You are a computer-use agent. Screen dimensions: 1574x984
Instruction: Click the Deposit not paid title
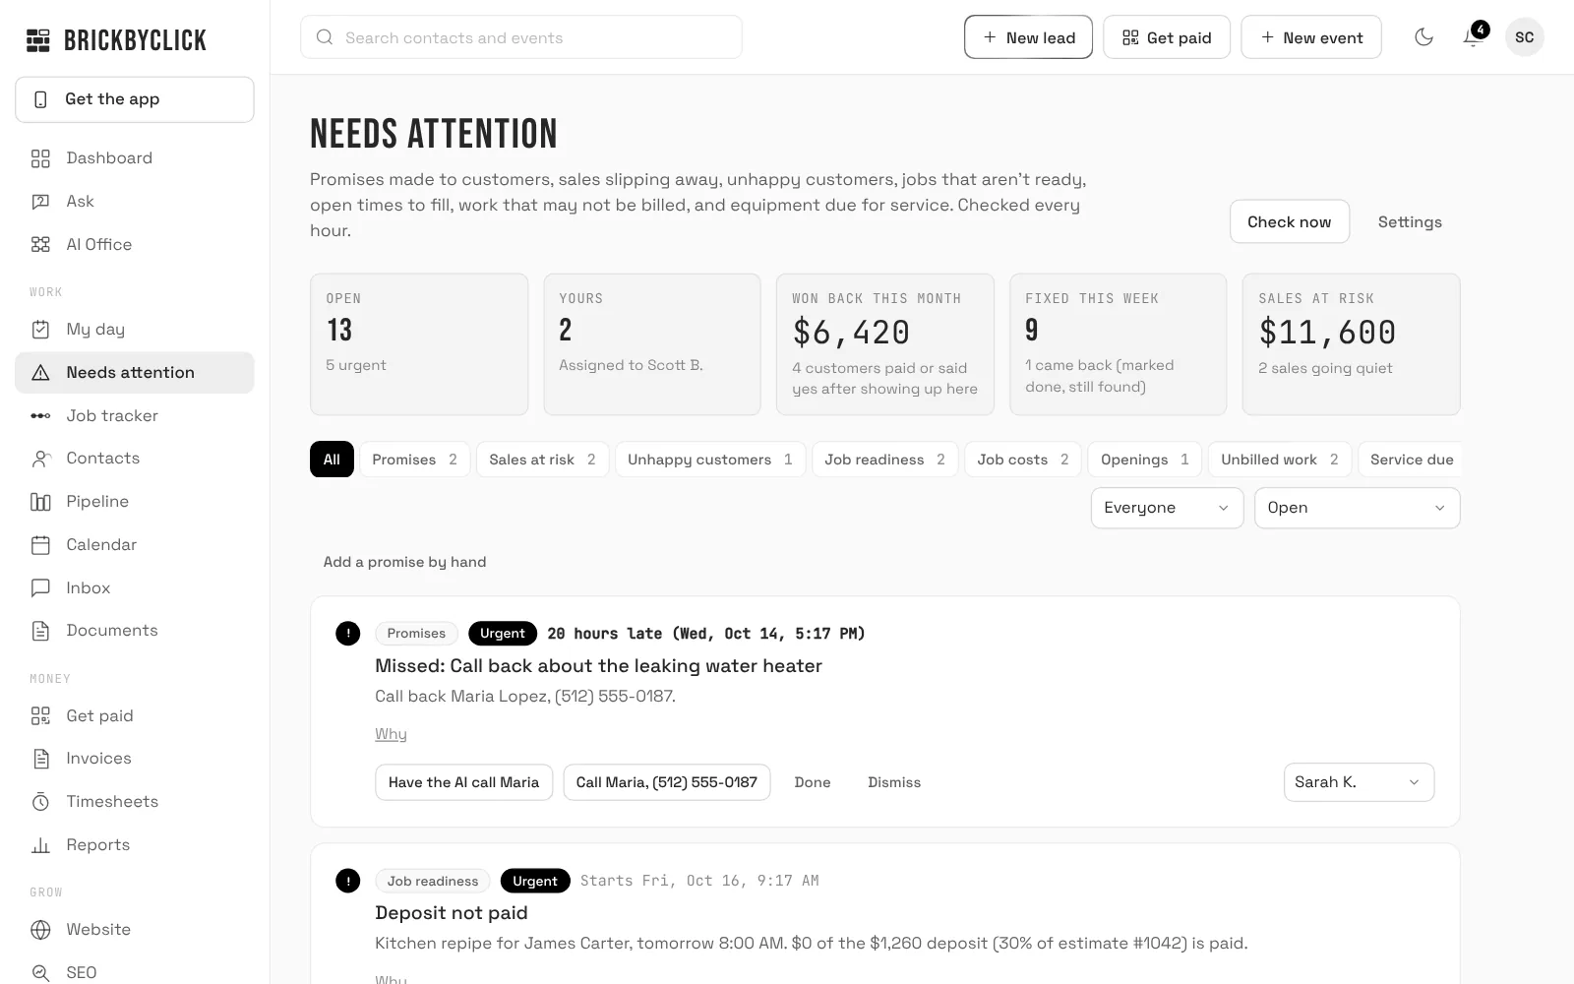coord(452,913)
